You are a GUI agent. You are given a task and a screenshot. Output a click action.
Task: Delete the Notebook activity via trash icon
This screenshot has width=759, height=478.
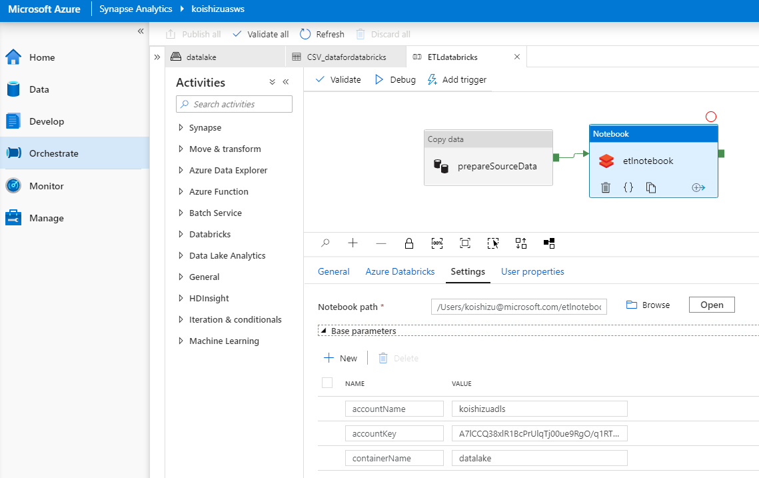coord(606,187)
